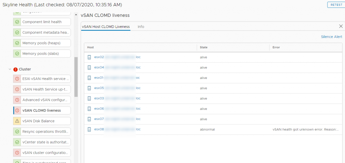Click the error icon for vSAN Health Service up-to-date
The width and height of the screenshot is (345, 163).
(x=17, y=89)
